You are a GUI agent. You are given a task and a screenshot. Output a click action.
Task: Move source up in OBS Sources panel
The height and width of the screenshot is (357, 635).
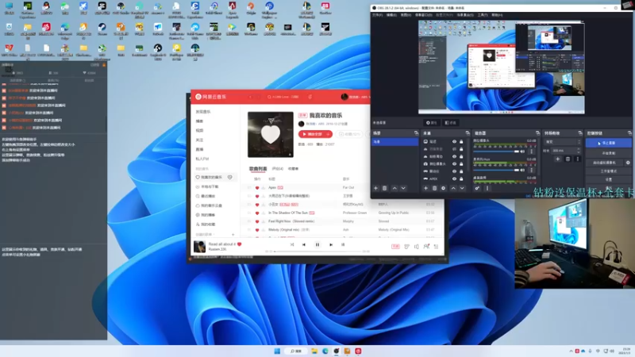click(x=453, y=188)
